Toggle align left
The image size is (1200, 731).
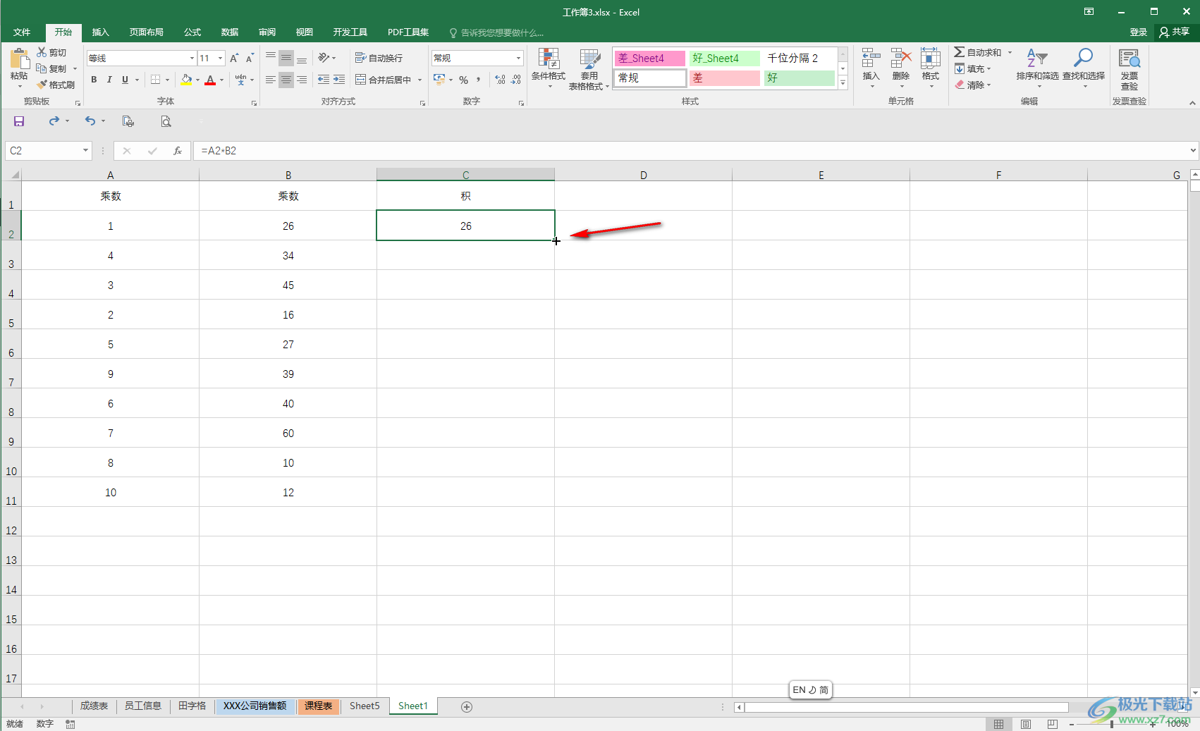270,80
